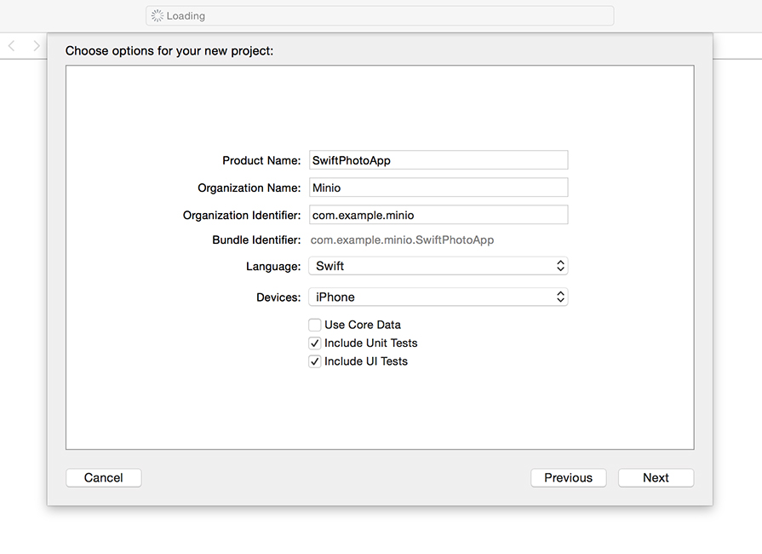Screen dimensions: 762x554
Task: Expand the Devices dropdown showing iPhone
Action: 438,297
